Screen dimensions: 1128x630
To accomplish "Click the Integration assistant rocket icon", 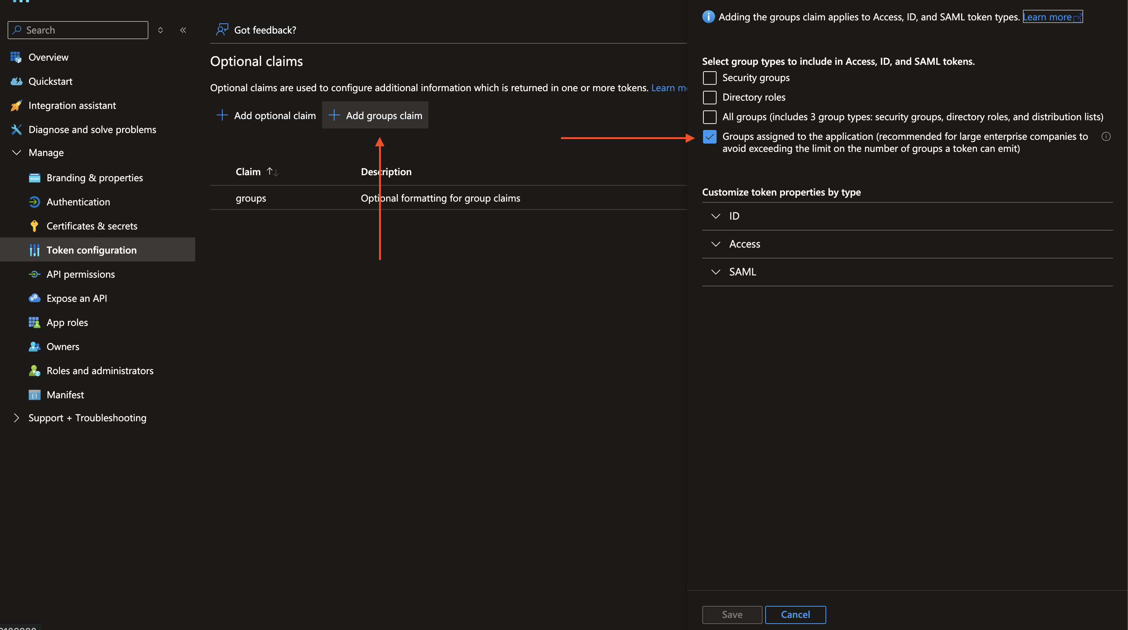I will pyautogui.click(x=16, y=106).
